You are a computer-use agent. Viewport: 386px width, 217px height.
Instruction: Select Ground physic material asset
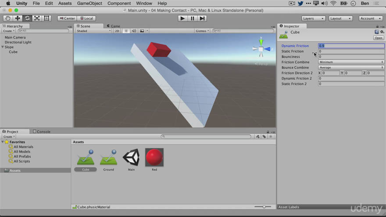pos(109,160)
